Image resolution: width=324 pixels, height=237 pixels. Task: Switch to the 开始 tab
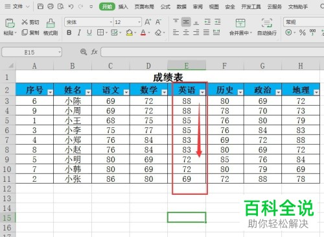coord(107,6)
